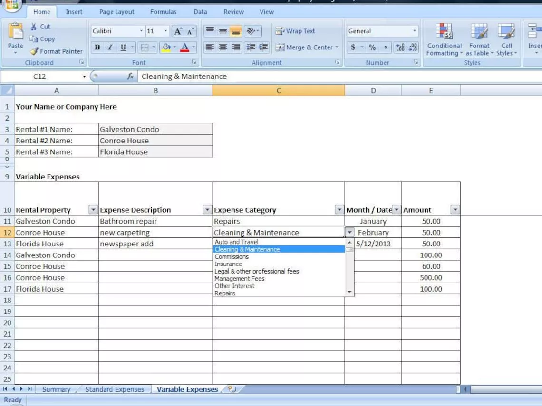The width and height of the screenshot is (542, 406).
Task: Open the Expense Category filter dropdown
Action: 339,209
